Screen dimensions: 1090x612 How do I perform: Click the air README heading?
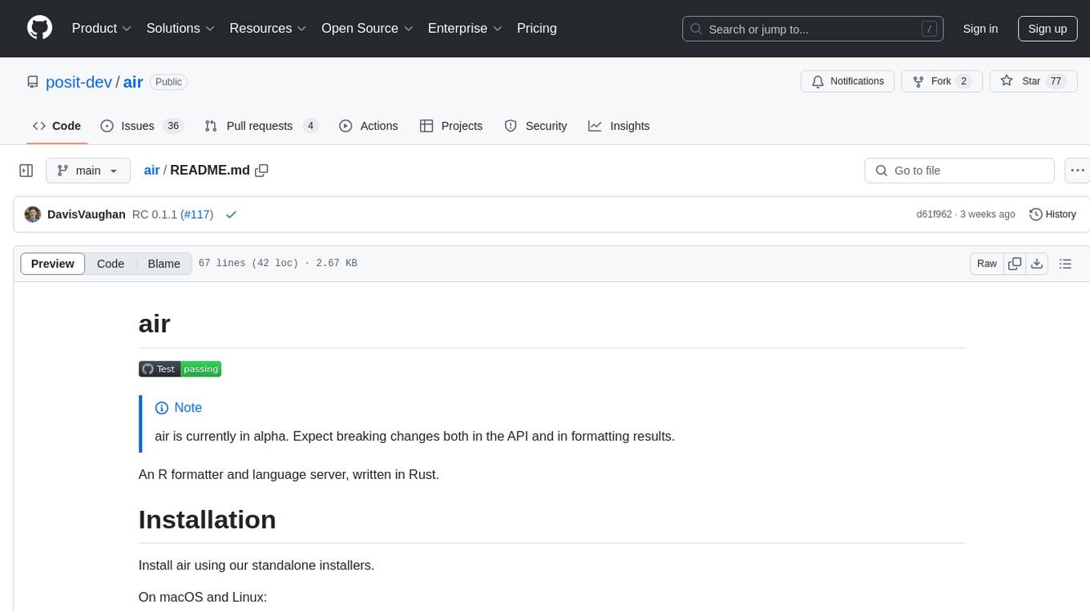[155, 324]
